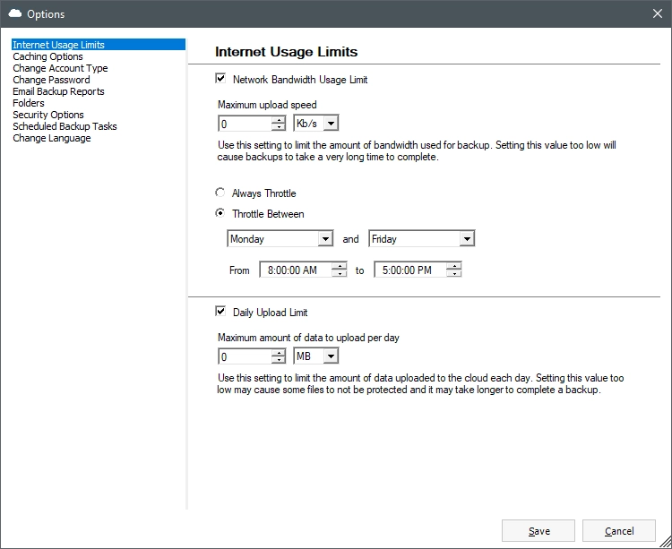The height and width of the screenshot is (549, 672).
Task: Increase daily upload amount with up arrow
Action: pyautogui.click(x=279, y=353)
